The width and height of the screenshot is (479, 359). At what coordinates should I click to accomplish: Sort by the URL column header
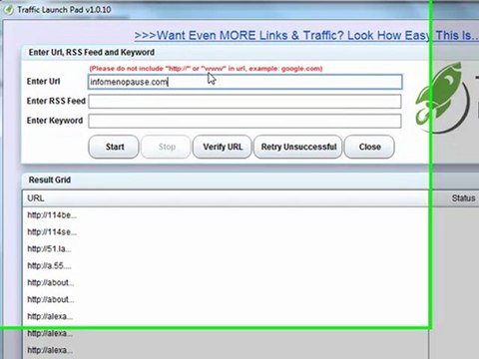pos(226,198)
